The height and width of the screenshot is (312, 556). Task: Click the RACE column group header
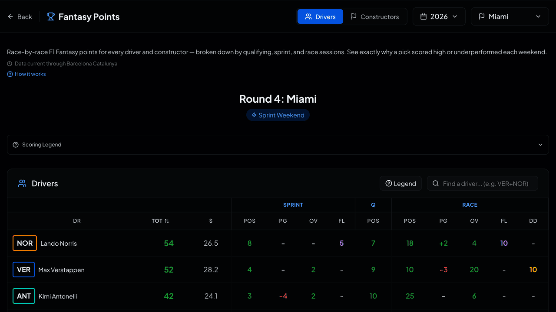(470, 205)
